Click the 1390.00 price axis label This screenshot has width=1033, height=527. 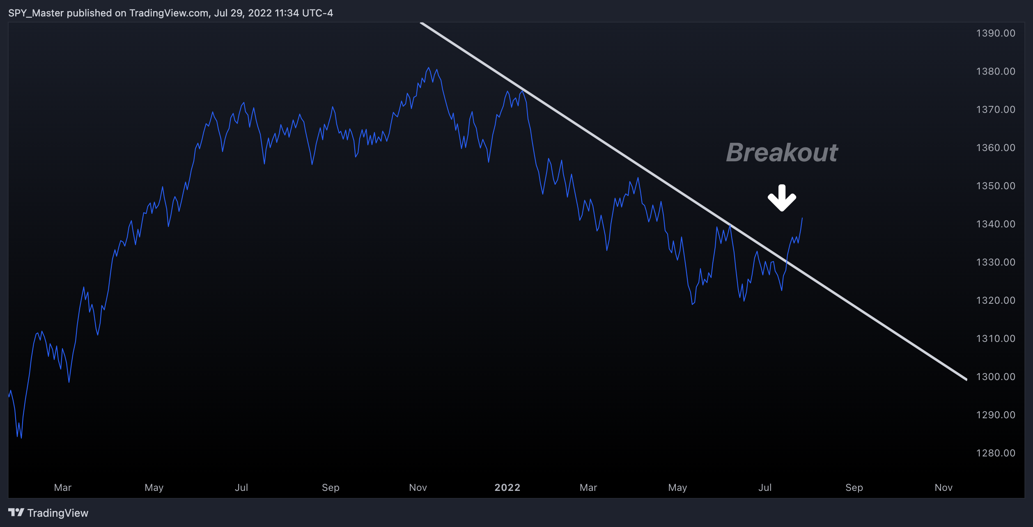point(996,33)
